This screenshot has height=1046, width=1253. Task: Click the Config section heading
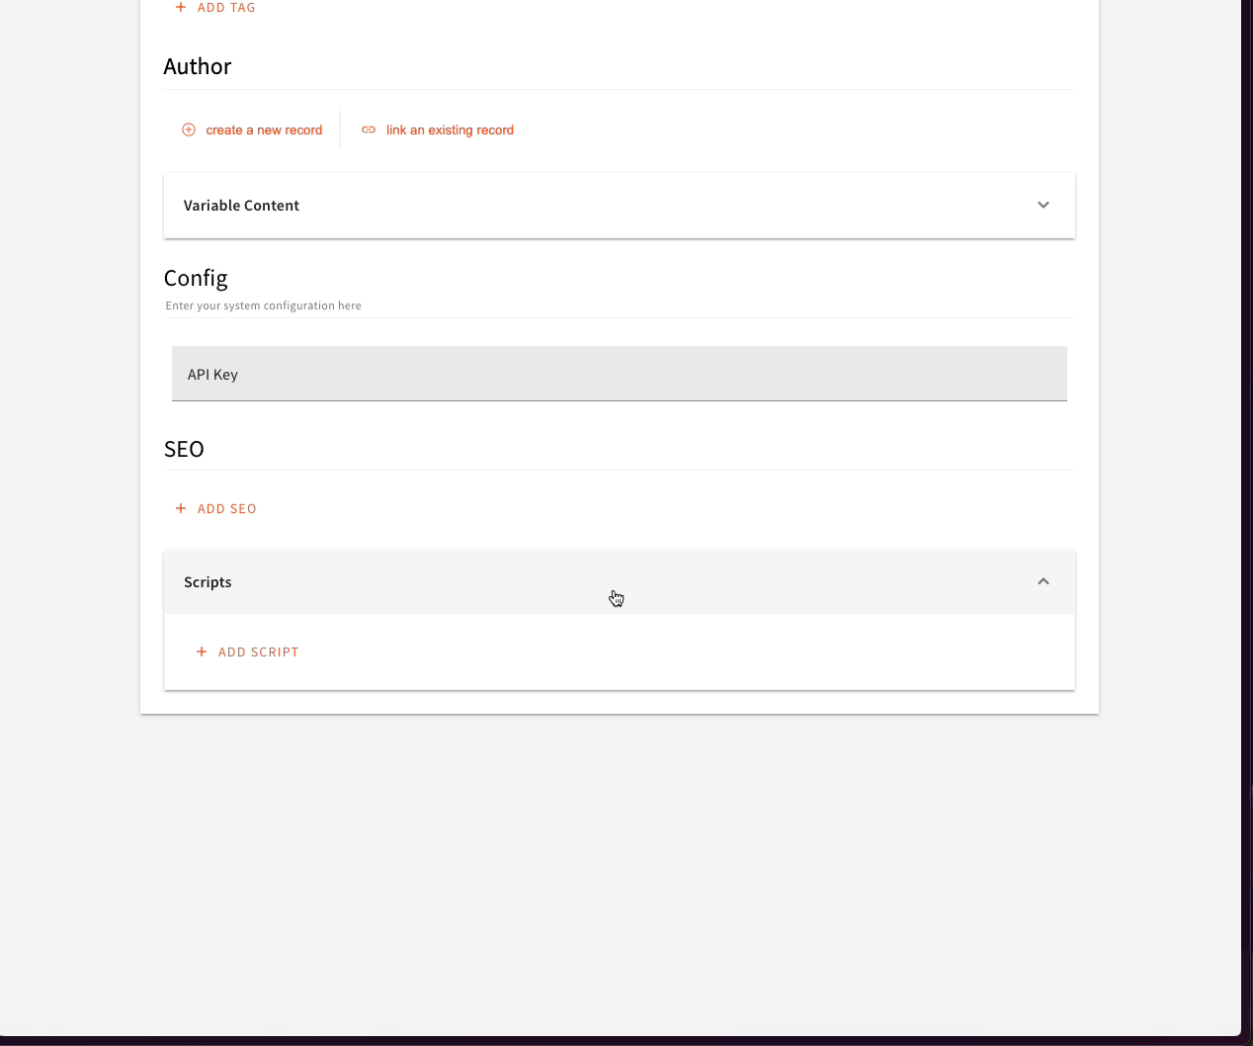(x=196, y=279)
